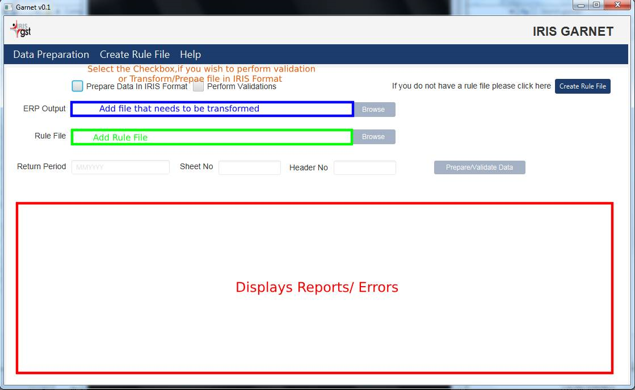Click the Header No input field
The image size is (635, 390).
point(365,167)
